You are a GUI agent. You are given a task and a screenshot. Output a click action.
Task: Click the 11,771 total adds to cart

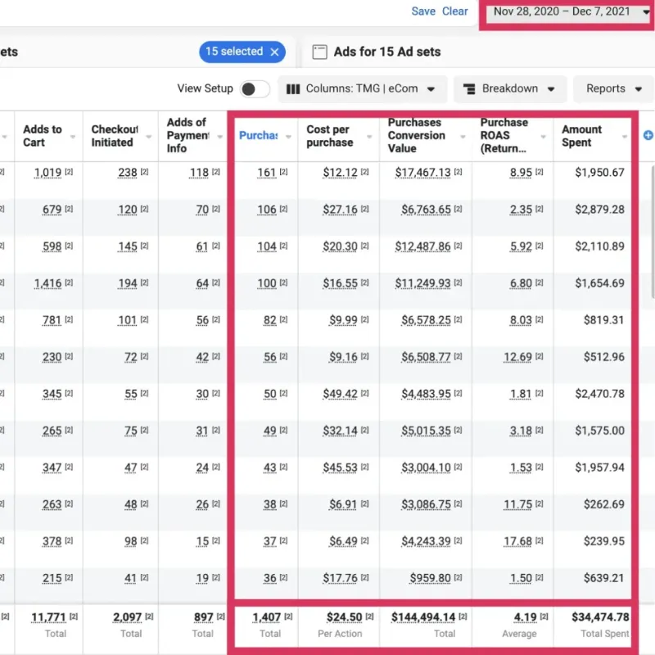click(48, 617)
